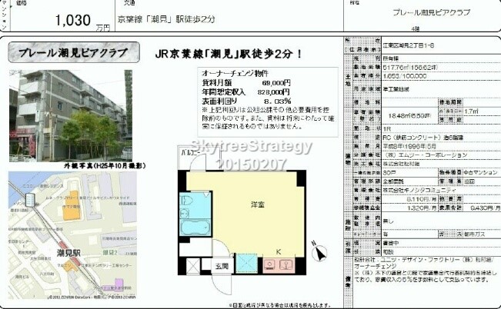Click the status value 賃貸中
Viewport: 501px width, 309px height.
tap(391, 243)
